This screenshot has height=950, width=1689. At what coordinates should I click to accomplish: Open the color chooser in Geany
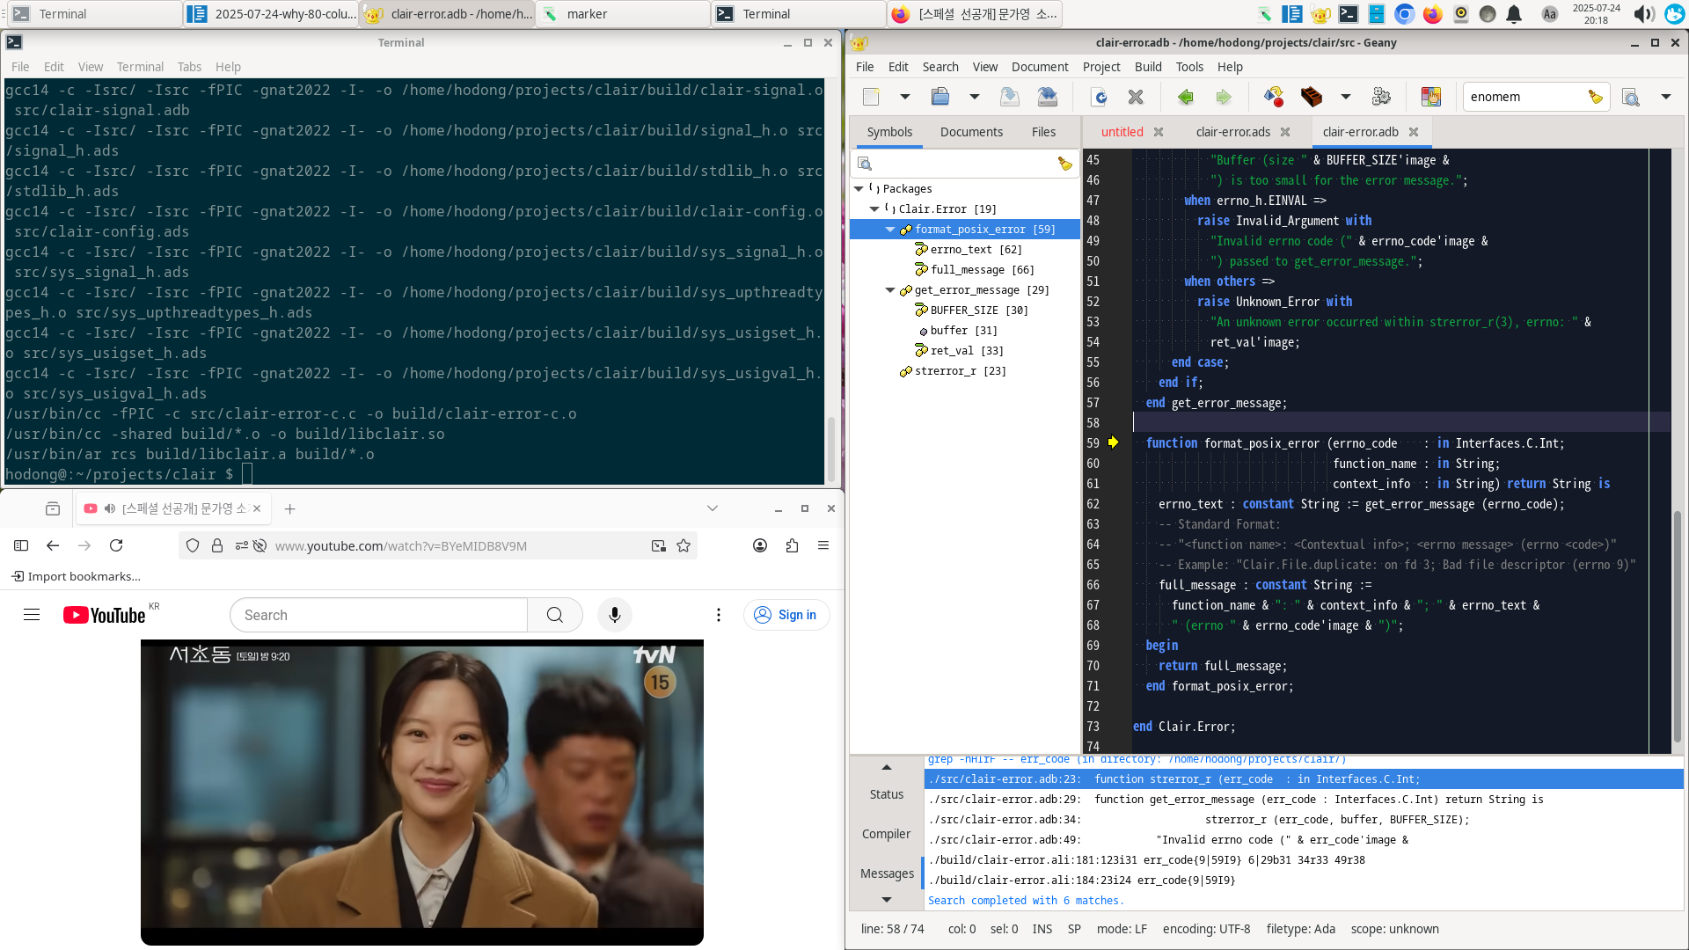(1431, 97)
